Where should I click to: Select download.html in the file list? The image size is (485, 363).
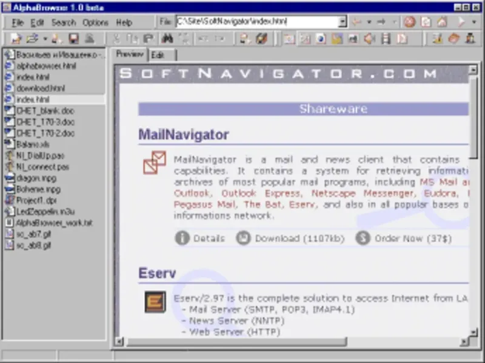coord(41,88)
